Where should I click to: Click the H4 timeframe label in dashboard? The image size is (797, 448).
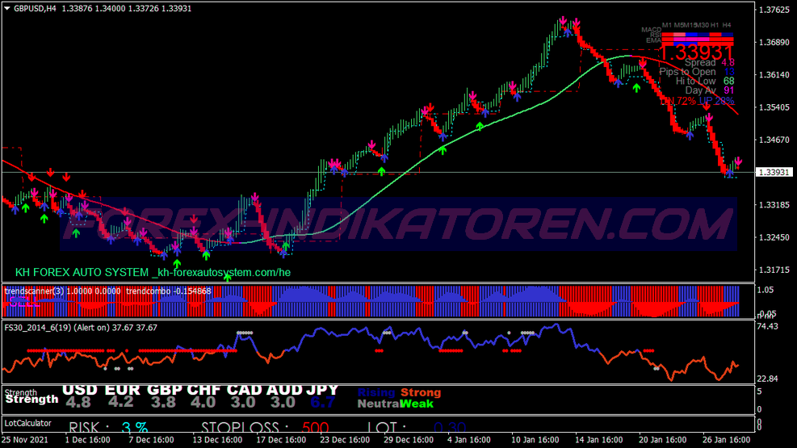coord(727,25)
